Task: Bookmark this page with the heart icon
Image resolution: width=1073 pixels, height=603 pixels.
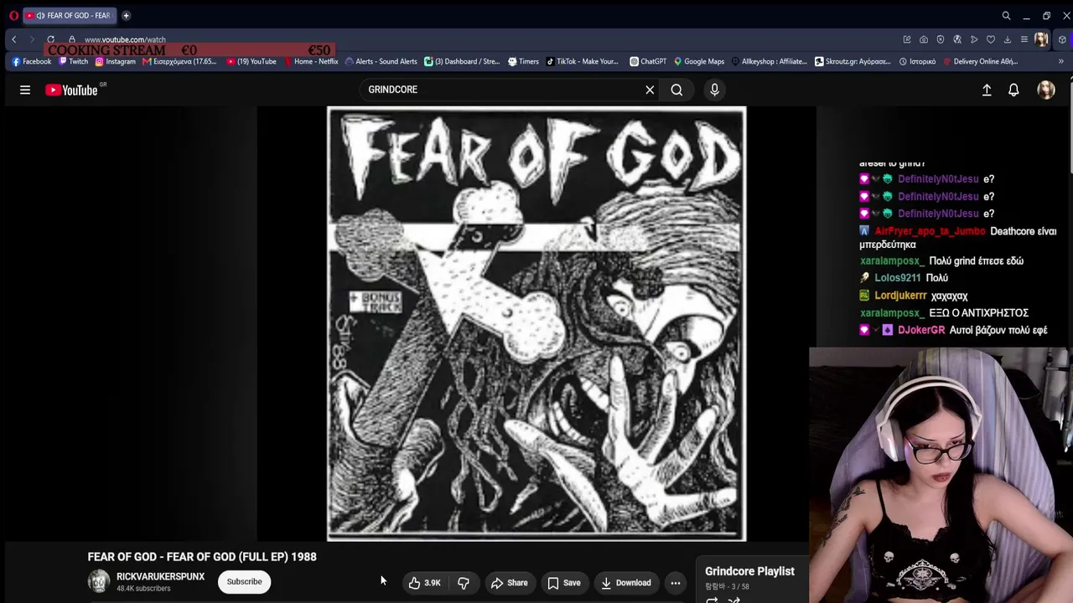Action: tap(991, 39)
